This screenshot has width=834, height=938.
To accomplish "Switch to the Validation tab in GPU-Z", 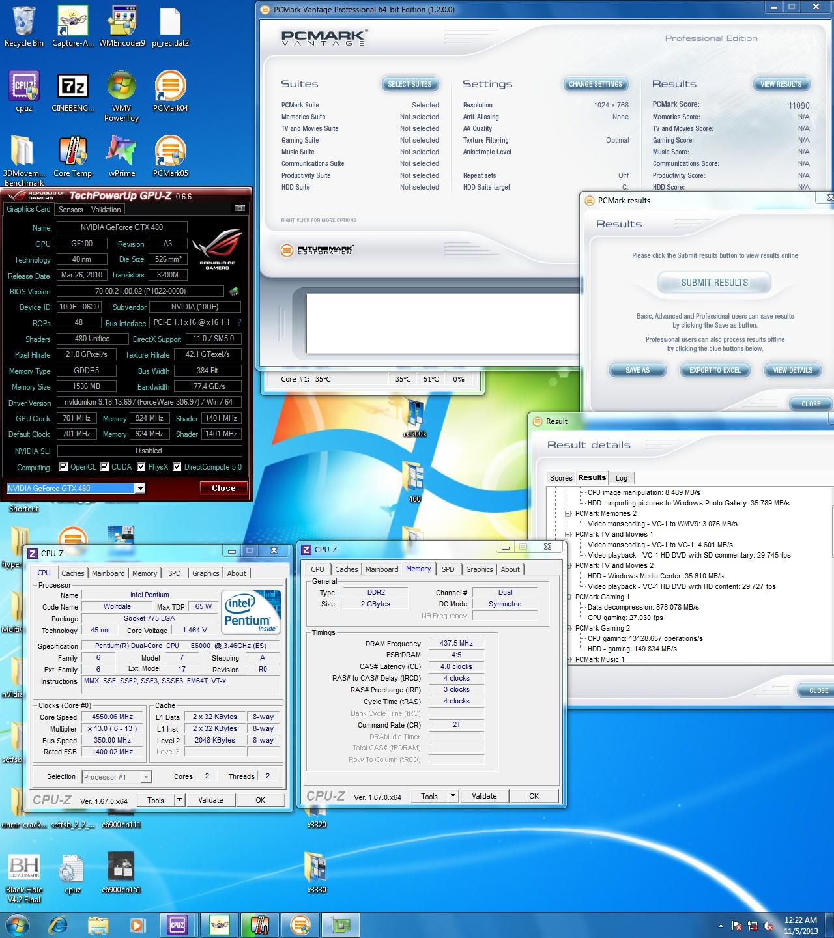I will (106, 209).
